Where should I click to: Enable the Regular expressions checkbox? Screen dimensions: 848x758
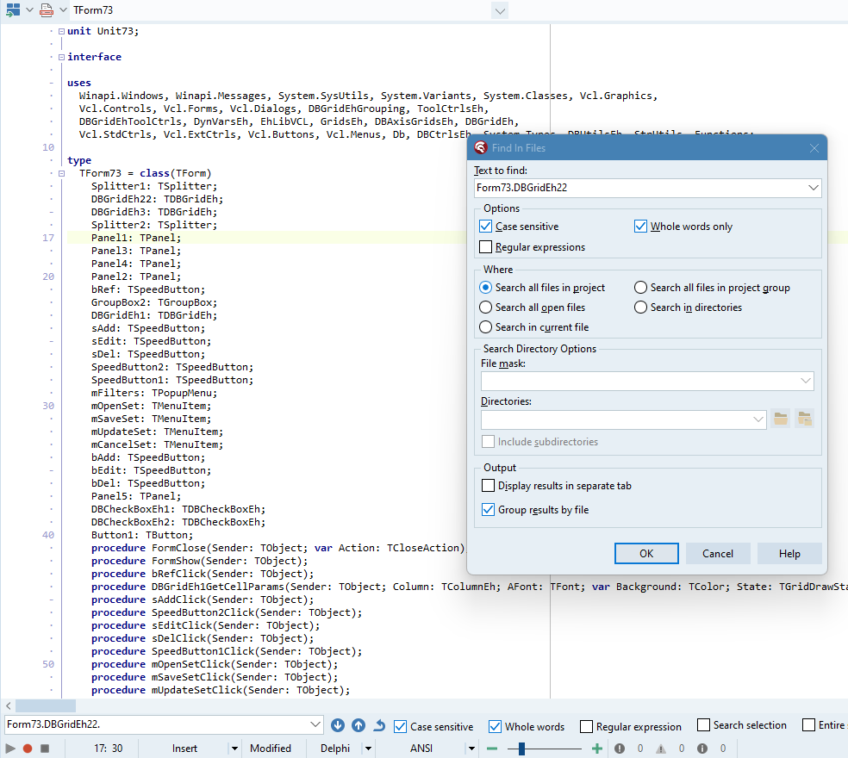[x=486, y=247]
